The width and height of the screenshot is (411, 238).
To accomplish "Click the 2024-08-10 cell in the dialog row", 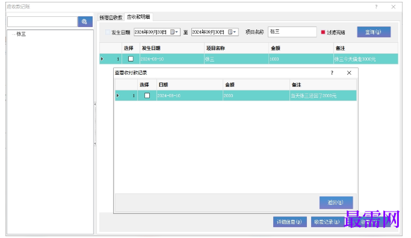I will (190, 96).
